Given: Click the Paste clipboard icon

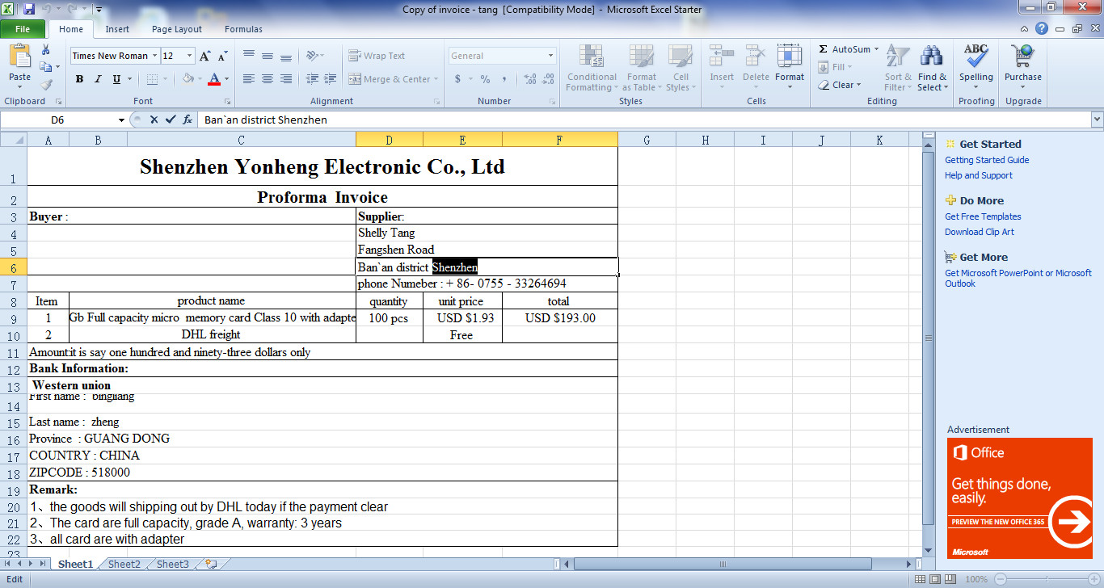Looking at the screenshot, I should coord(19,57).
